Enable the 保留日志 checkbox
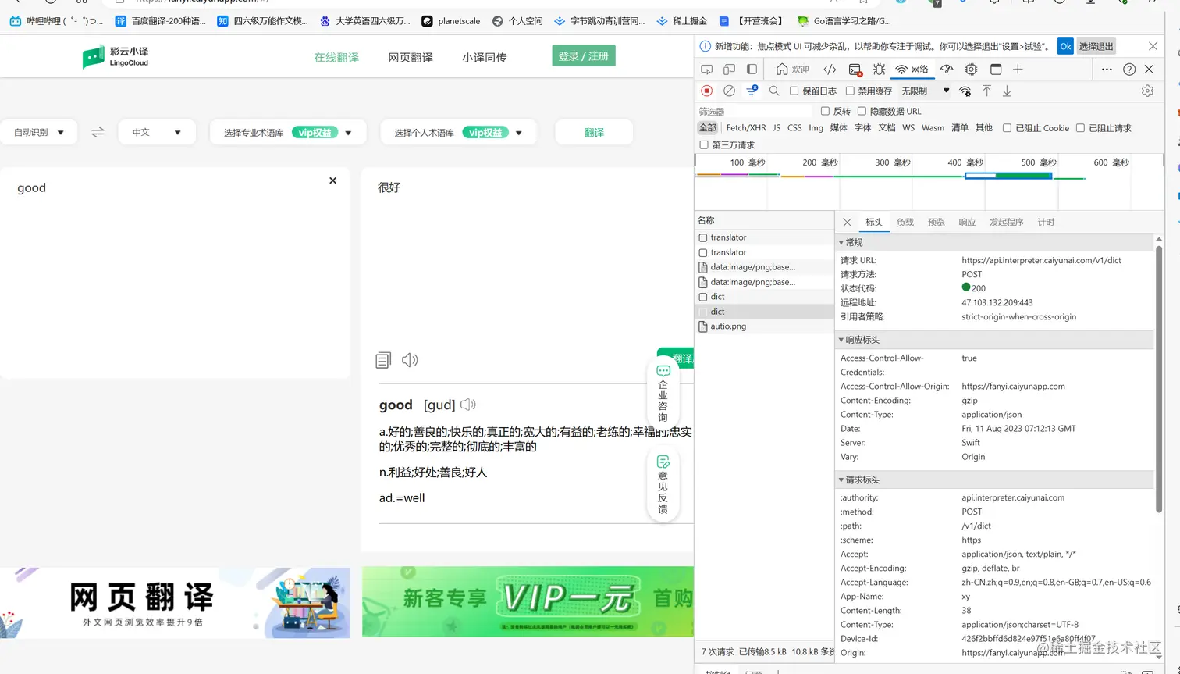The height and width of the screenshot is (674, 1180). pos(794,91)
